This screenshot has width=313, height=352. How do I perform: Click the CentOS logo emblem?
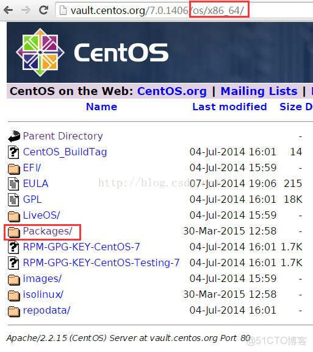(40, 52)
